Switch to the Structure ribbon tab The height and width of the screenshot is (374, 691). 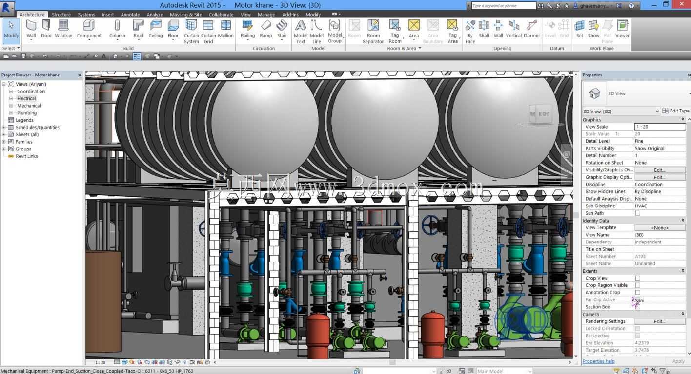point(61,15)
